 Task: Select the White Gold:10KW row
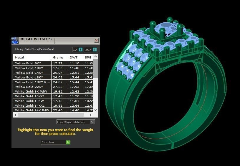click(53, 101)
